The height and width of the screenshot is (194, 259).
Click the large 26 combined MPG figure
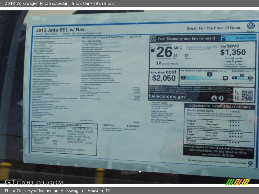(x=164, y=52)
